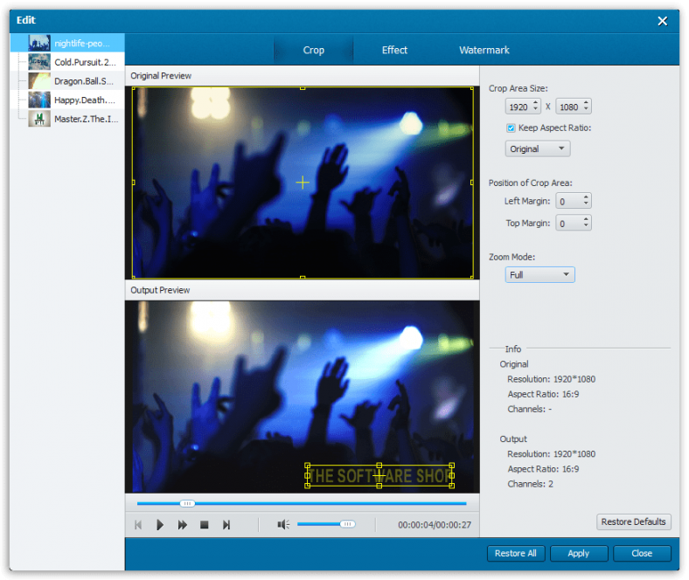Screen dimensions: 689x580
Task: Mute the preview audio with the speaker icon
Action: tap(283, 524)
